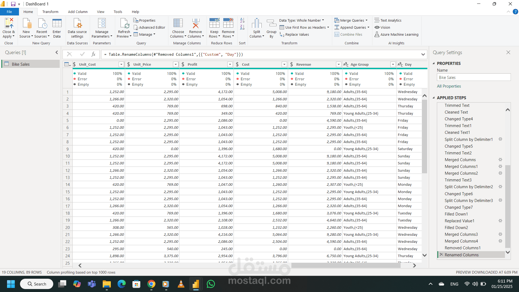The image size is (519, 292).
Task: Delete the Renamed Columns step
Action: coord(441,255)
